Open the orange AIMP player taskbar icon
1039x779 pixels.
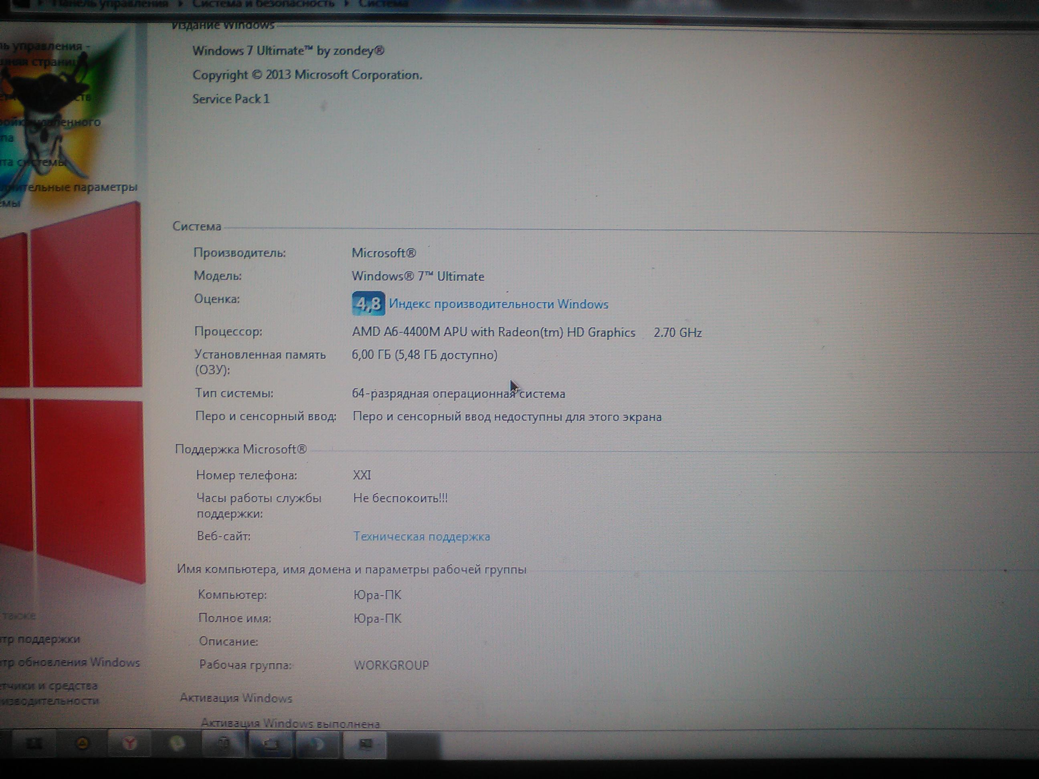(x=83, y=743)
